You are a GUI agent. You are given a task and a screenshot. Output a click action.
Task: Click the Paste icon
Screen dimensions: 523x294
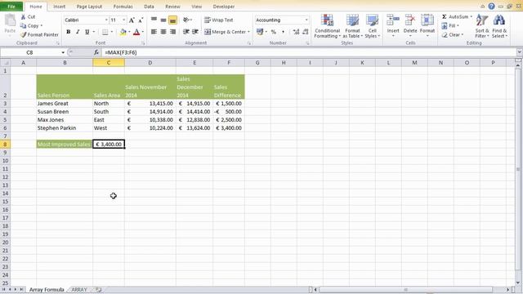pyautogui.click(x=10, y=20)
